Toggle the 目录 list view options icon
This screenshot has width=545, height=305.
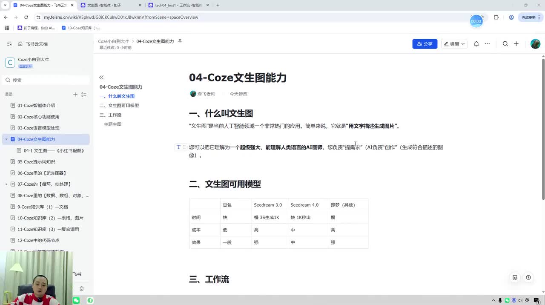84,95
